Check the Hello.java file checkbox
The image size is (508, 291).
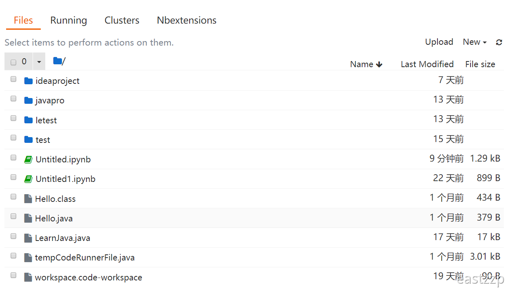[13, 216]
